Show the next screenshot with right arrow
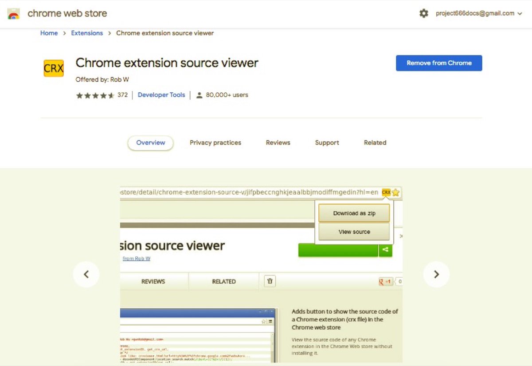The width and height of the screenshot is (532, 366). point(436,274)
